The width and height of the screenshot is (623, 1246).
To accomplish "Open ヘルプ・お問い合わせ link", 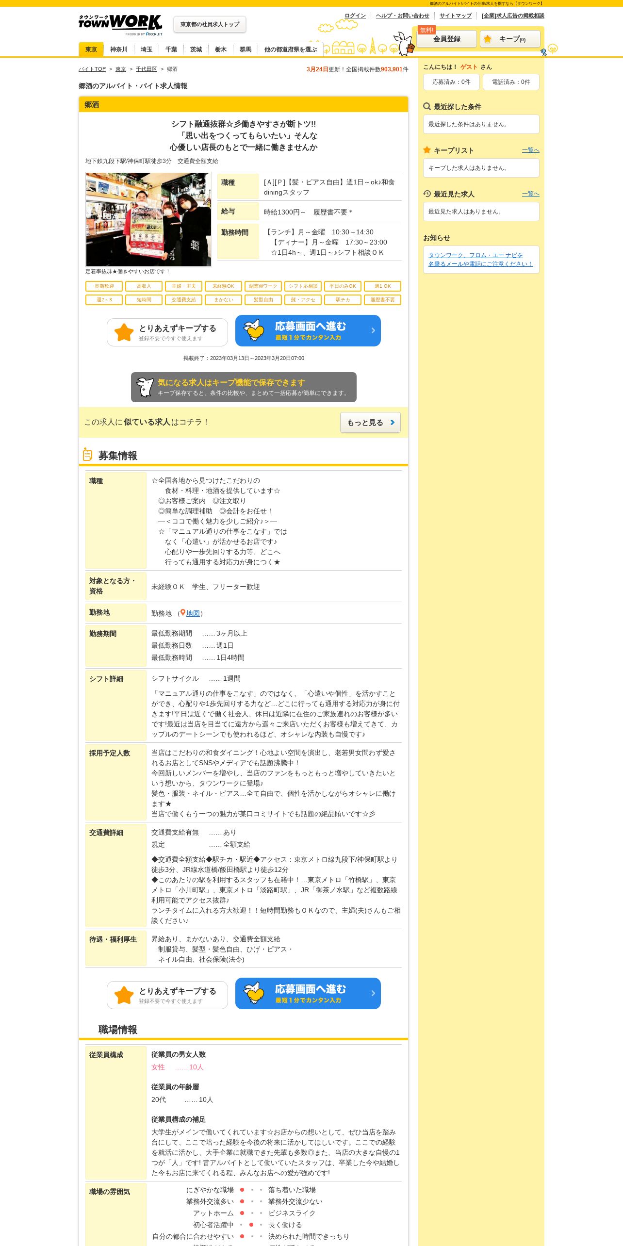I will (403, 16).
